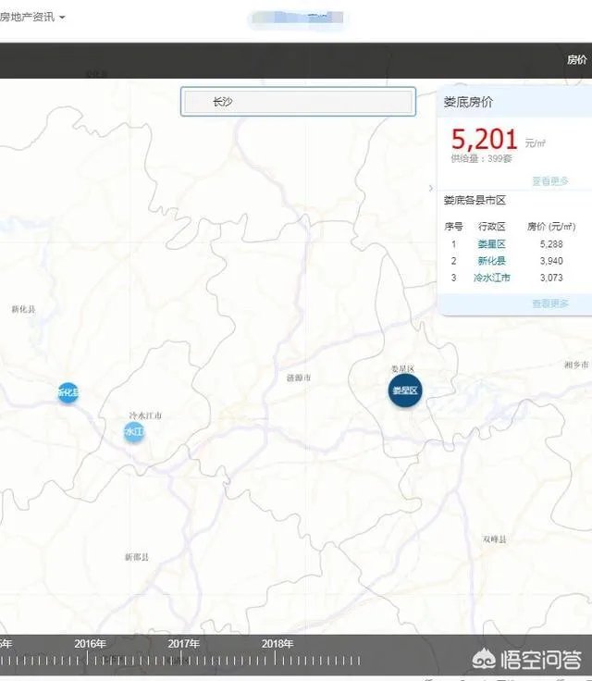
Task: Switch to the 房价 tab
Action: coord(576,59)
